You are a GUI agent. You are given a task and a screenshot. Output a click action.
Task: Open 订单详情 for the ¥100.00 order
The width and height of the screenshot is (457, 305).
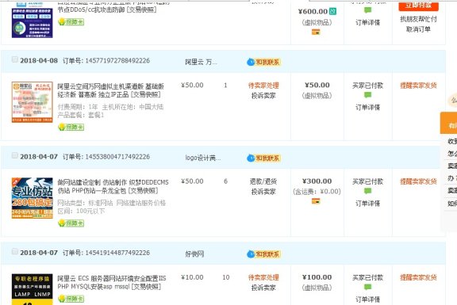[x=368, y=299]
